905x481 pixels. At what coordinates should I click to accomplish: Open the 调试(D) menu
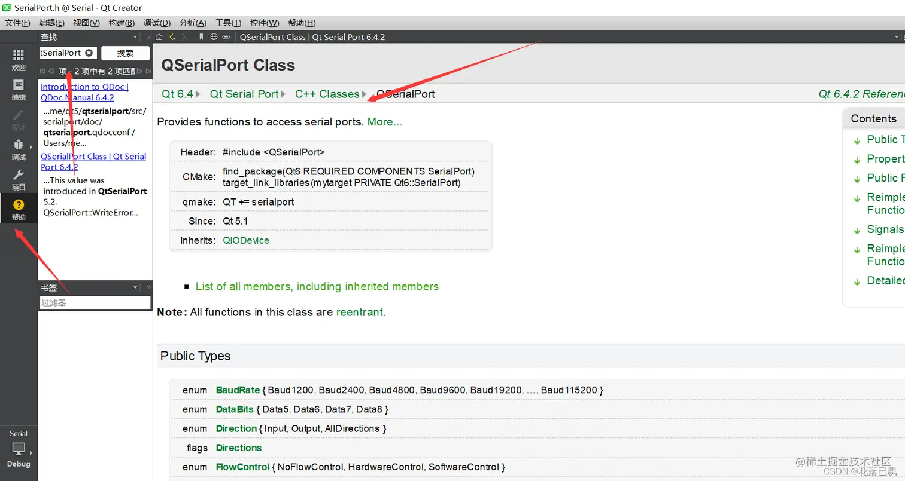click(x=157, y=23)
